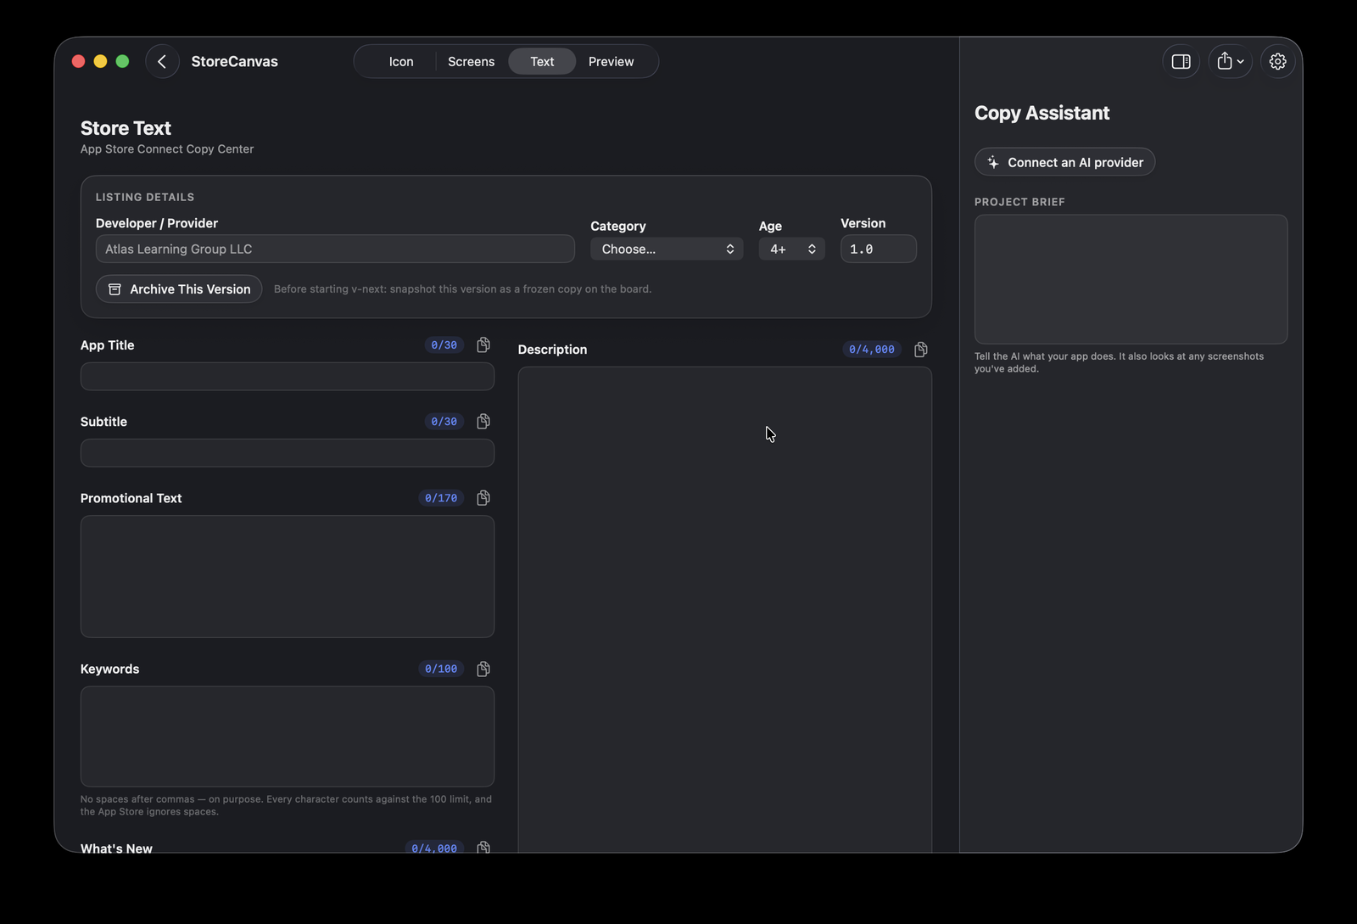Switch to the Screens tab

471,61
